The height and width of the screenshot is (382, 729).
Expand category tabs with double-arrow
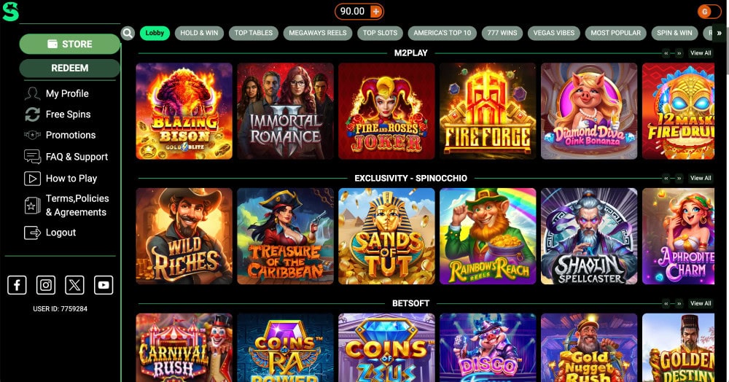coord(720,33)
